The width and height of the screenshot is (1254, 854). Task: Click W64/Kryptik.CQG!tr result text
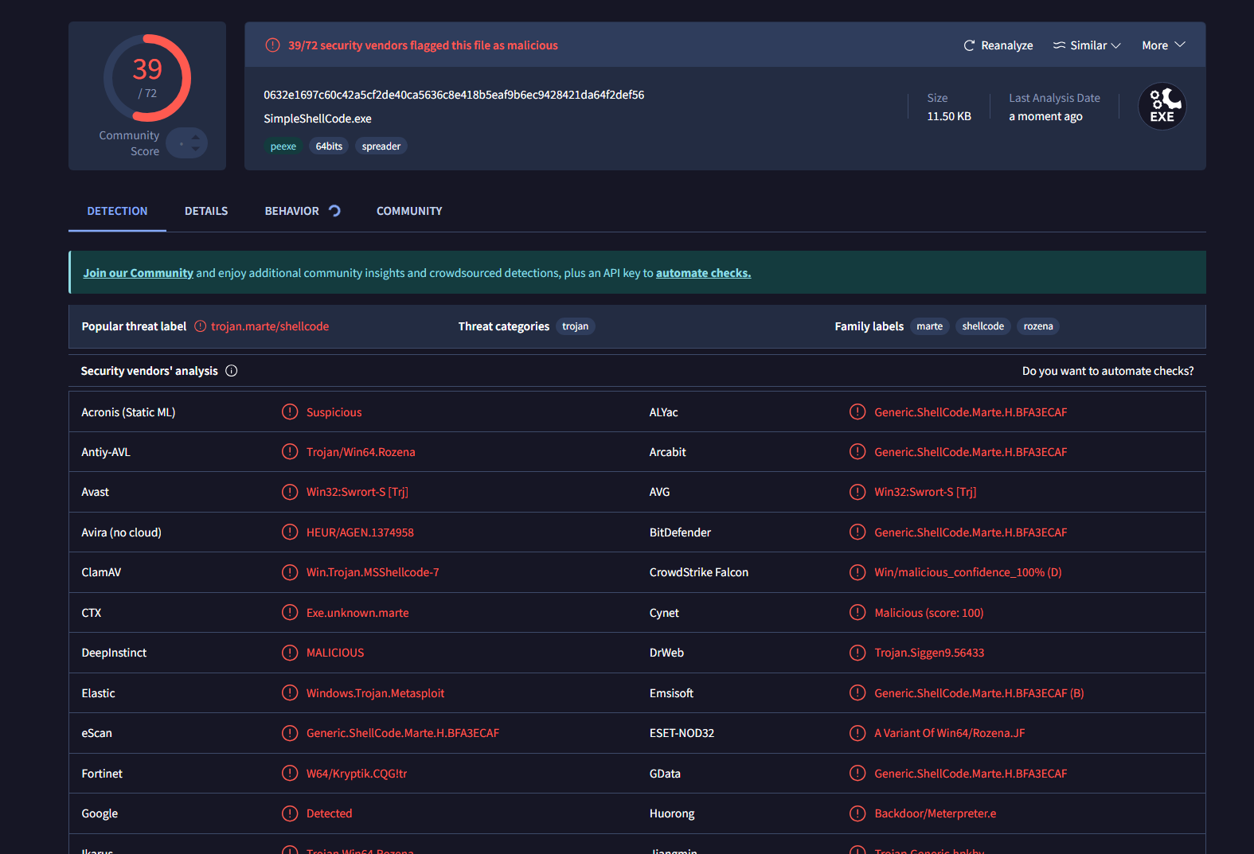tap(357, 774)
